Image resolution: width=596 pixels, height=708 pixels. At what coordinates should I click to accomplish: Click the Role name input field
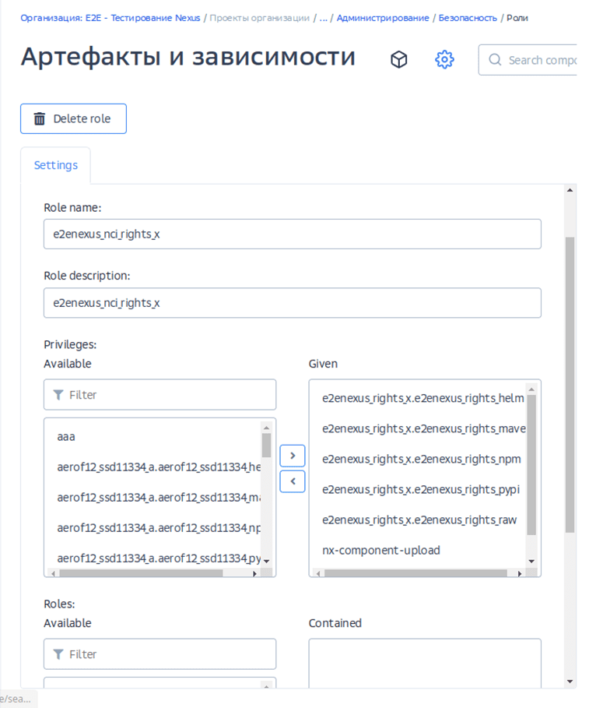coord(292,234)
